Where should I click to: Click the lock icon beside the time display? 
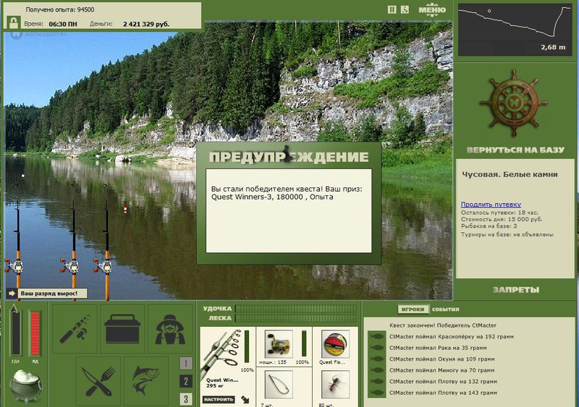[14, 23]
